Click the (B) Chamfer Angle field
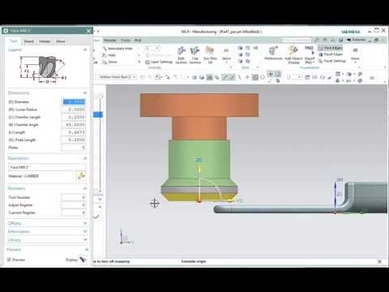 pos(74,125)
